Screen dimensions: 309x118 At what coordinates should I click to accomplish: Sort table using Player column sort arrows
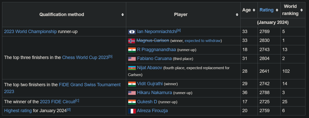pyautogui.click(x=237, y=14)
